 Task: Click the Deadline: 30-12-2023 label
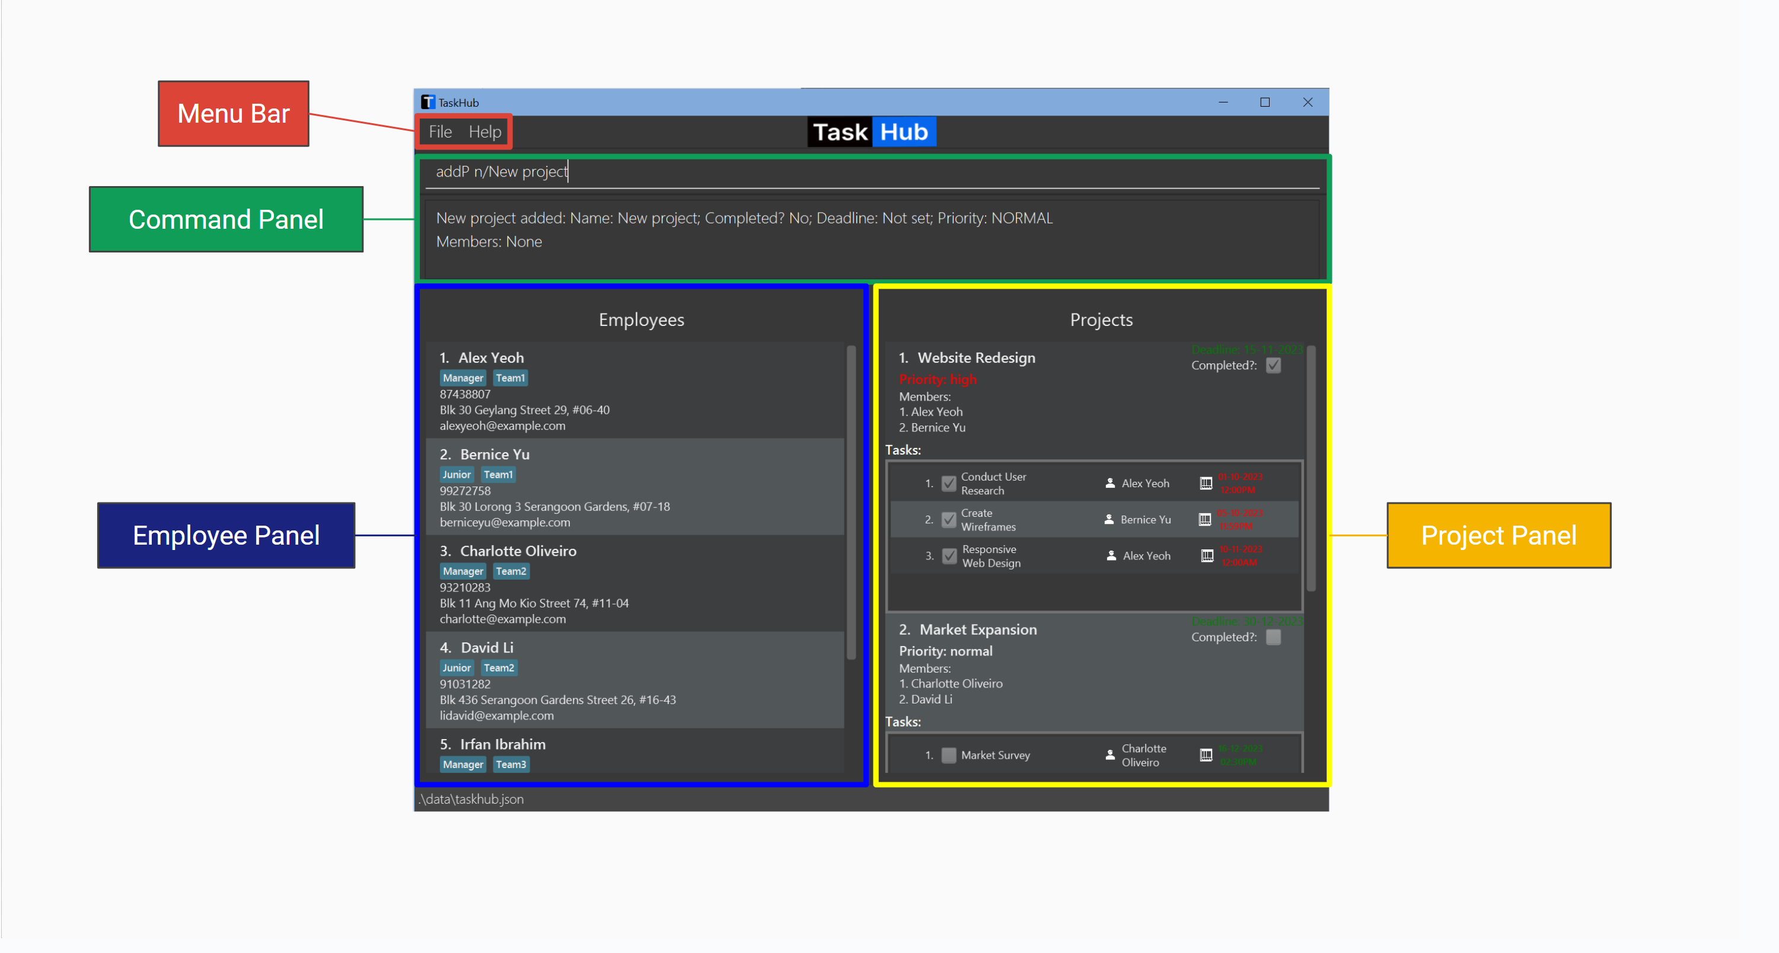[x=1246, y=621]
